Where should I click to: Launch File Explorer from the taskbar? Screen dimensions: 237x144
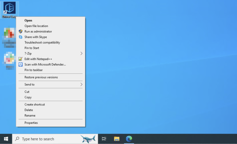tap(117, 139)
